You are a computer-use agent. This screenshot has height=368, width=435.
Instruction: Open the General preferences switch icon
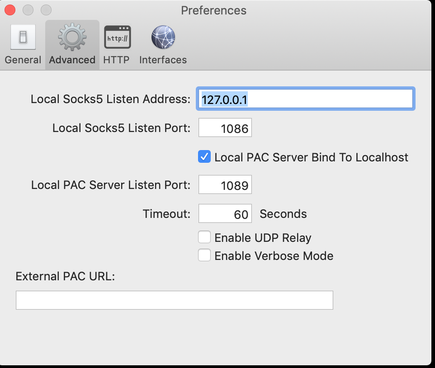click(23, 38)
